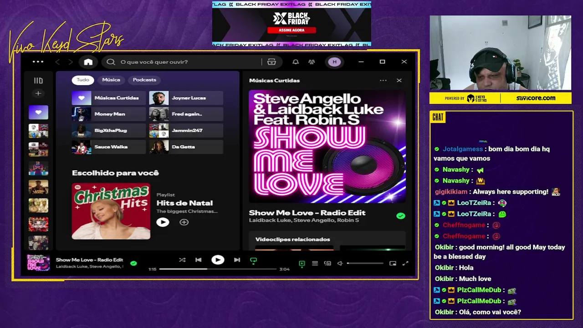This screenshot has height=328, width=583.
Task: Open the Spotify Home button
Action: 88,62
